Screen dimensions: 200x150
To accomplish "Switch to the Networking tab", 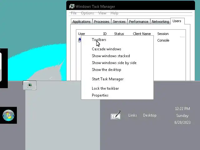I will coord(160,22).
